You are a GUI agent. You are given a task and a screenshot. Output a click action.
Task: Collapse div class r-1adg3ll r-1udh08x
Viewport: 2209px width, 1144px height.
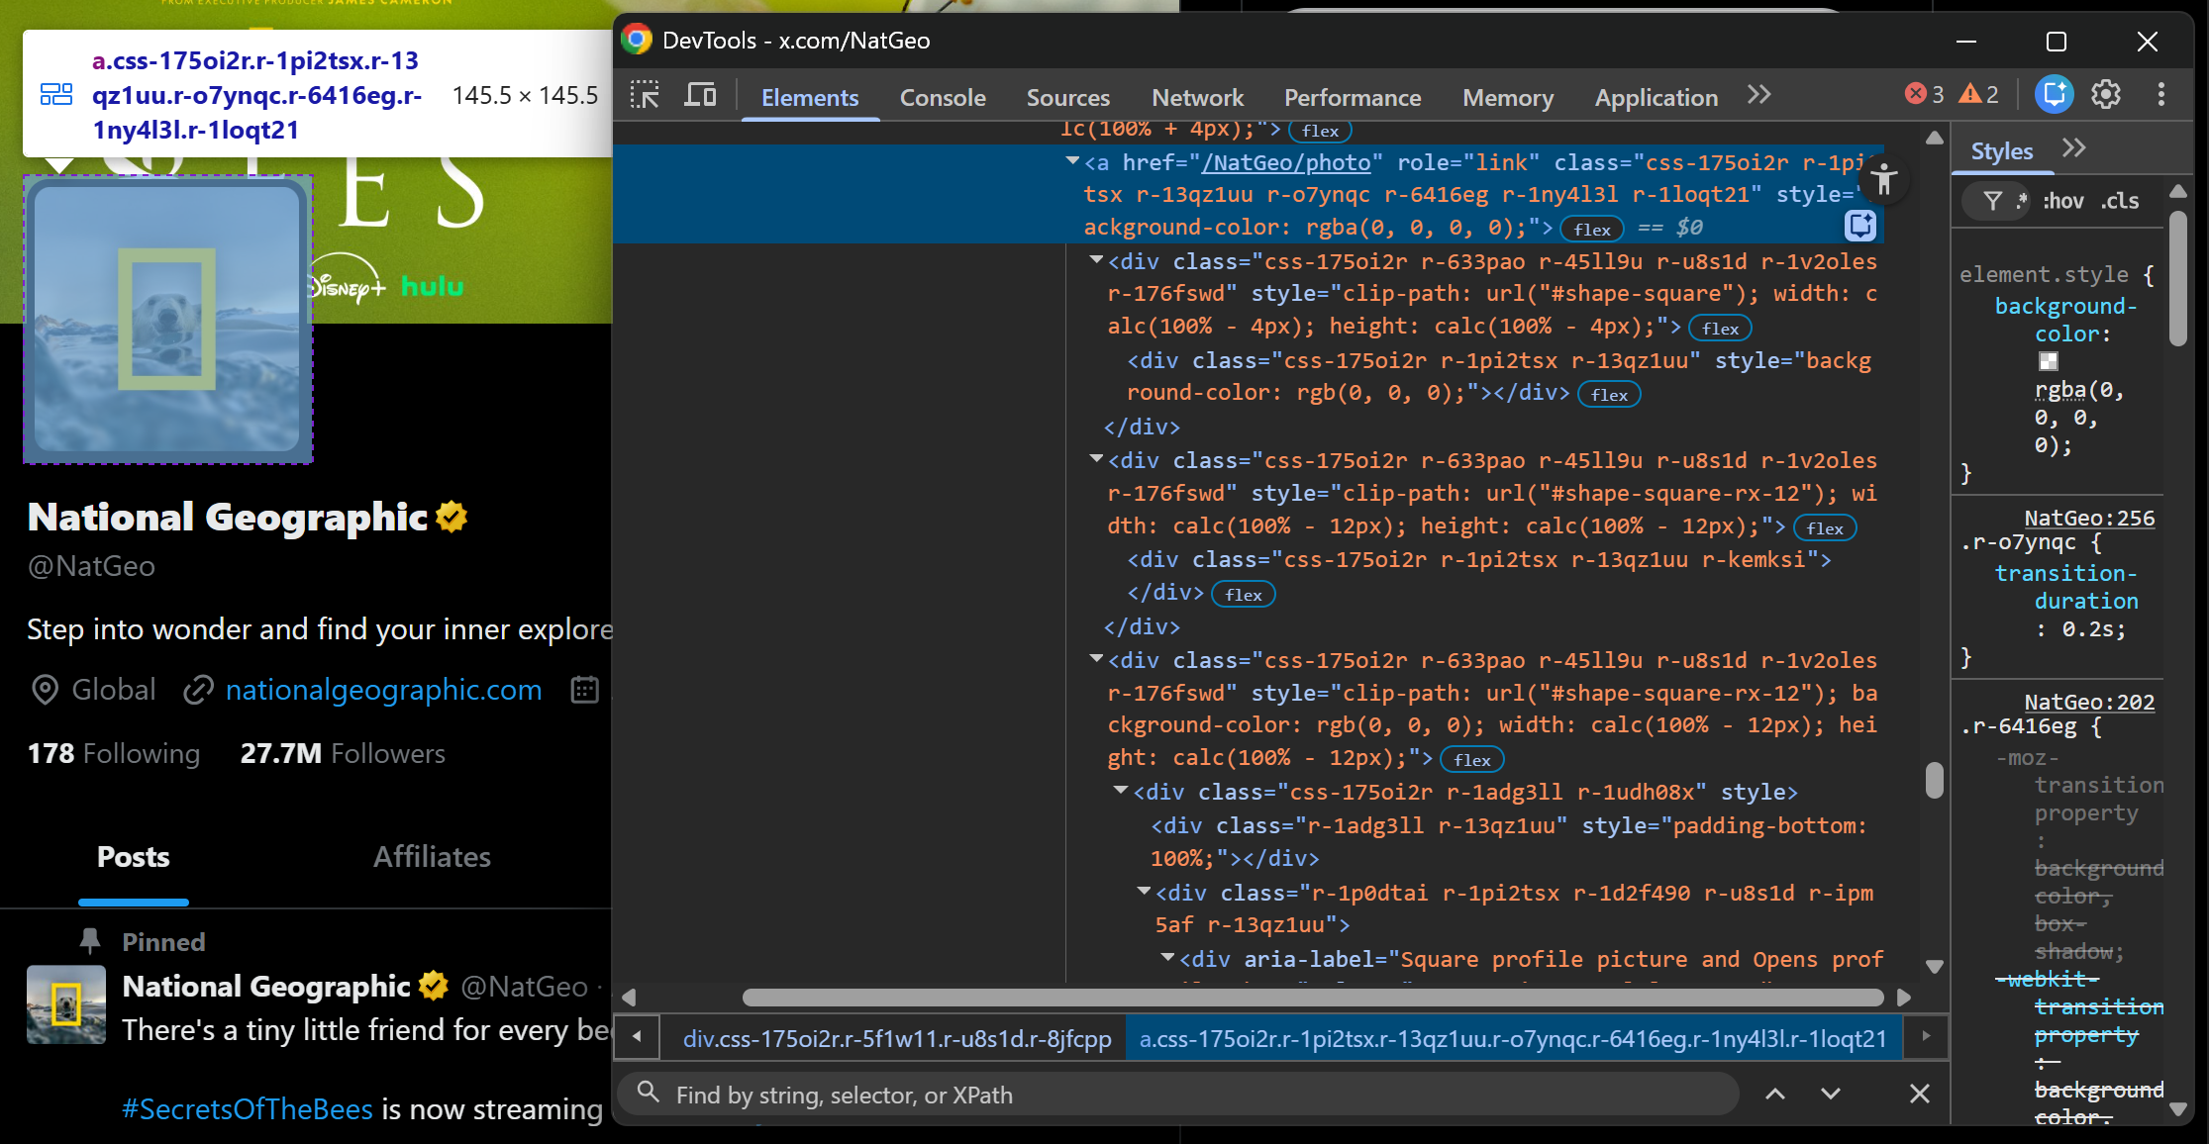point(1121,790)
